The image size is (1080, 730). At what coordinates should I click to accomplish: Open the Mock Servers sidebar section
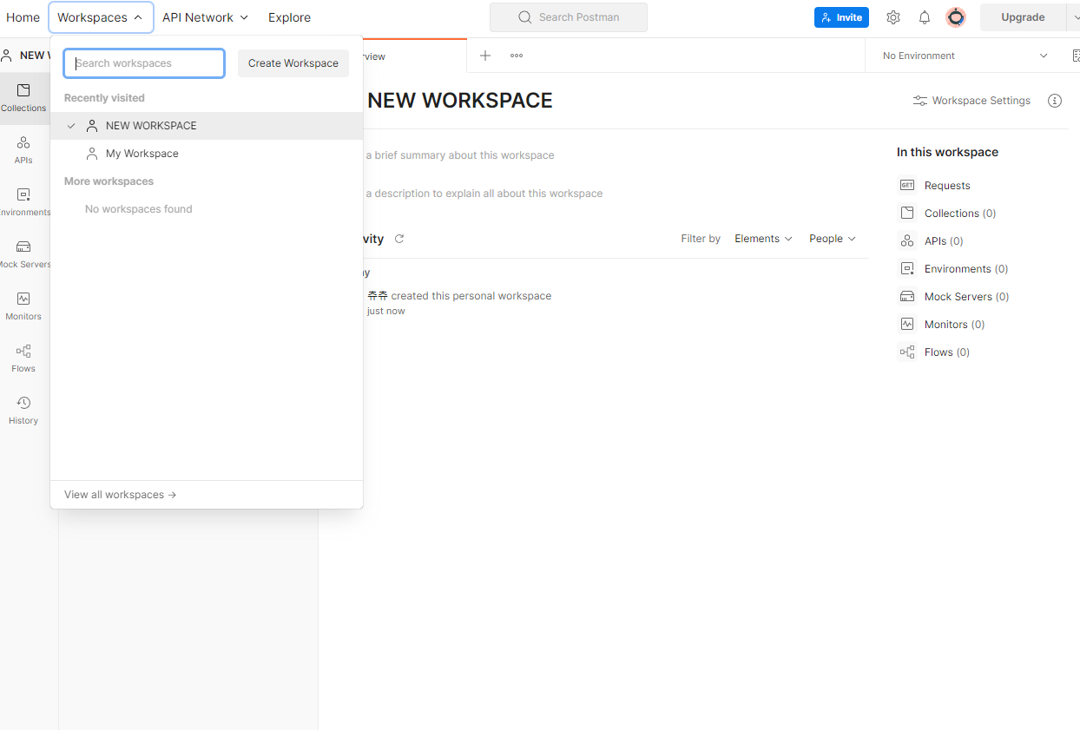coord(23,253)
